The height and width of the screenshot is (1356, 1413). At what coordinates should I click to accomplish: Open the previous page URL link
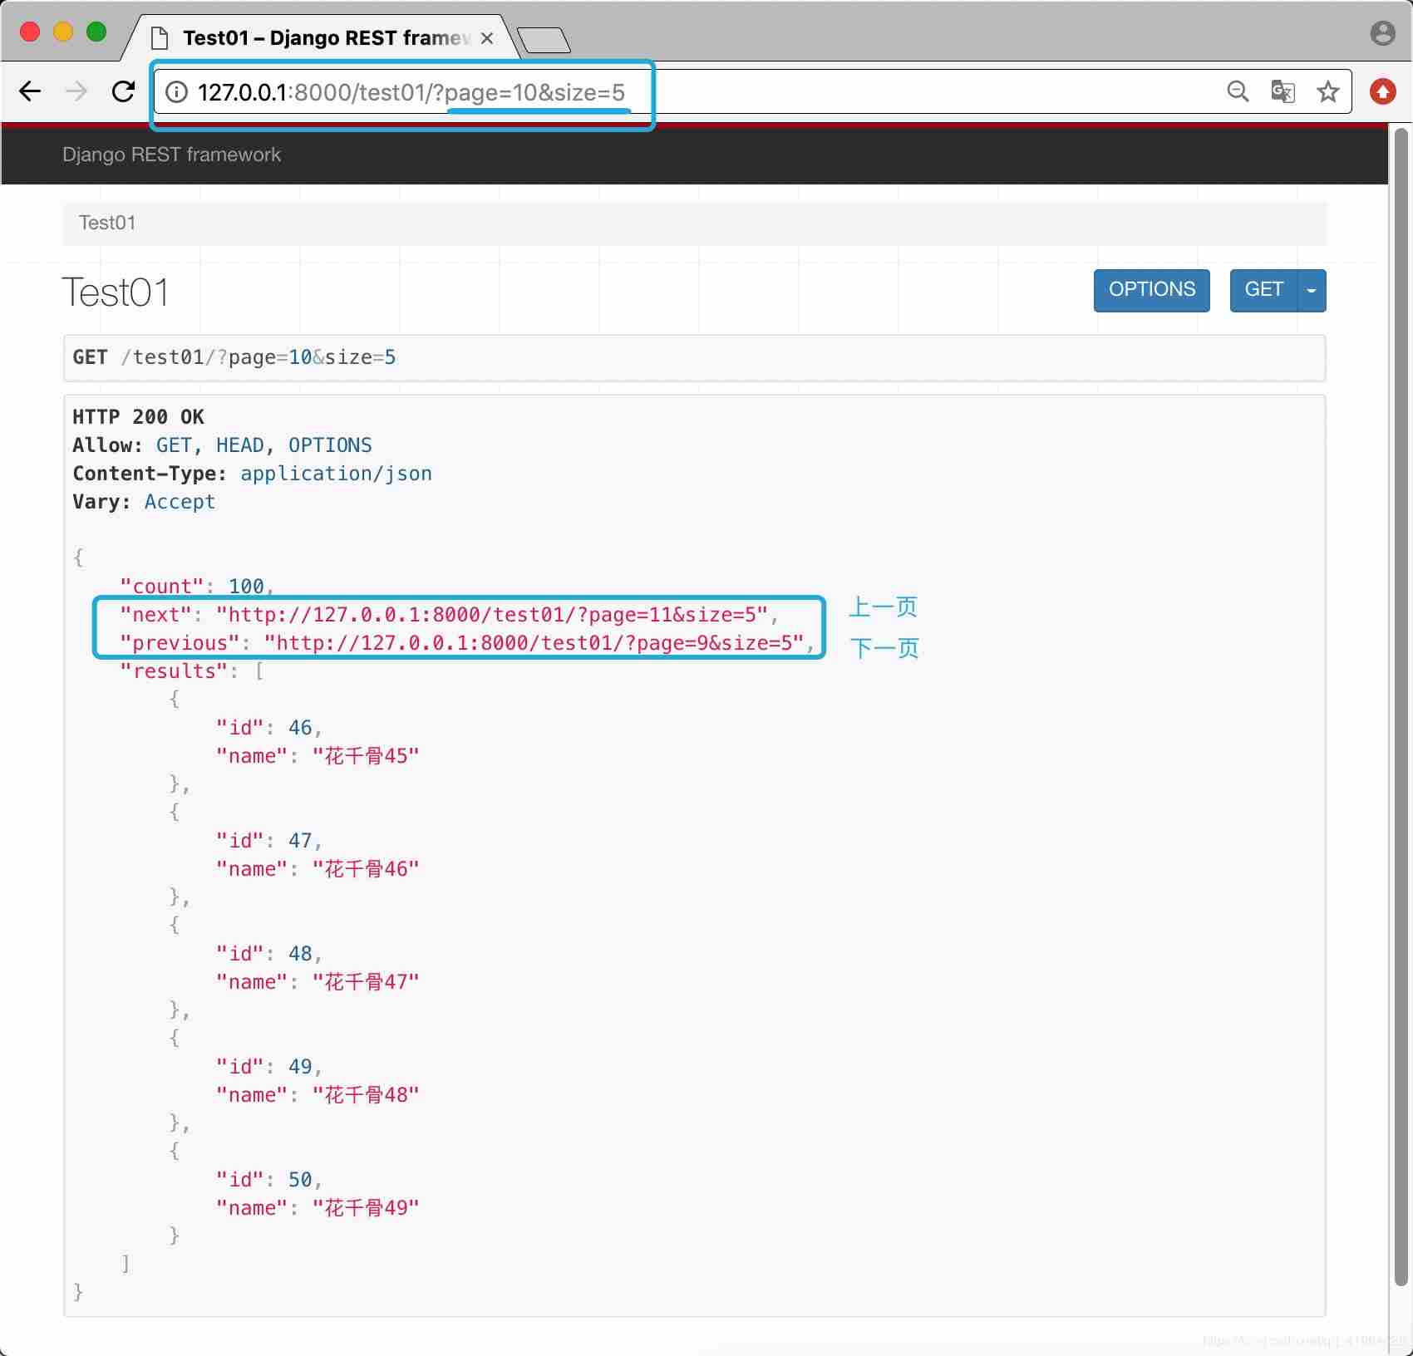click(x=534, y=643)
